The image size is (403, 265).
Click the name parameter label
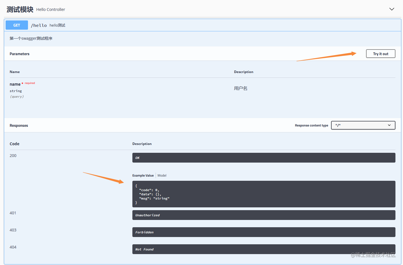click(15, 84)
